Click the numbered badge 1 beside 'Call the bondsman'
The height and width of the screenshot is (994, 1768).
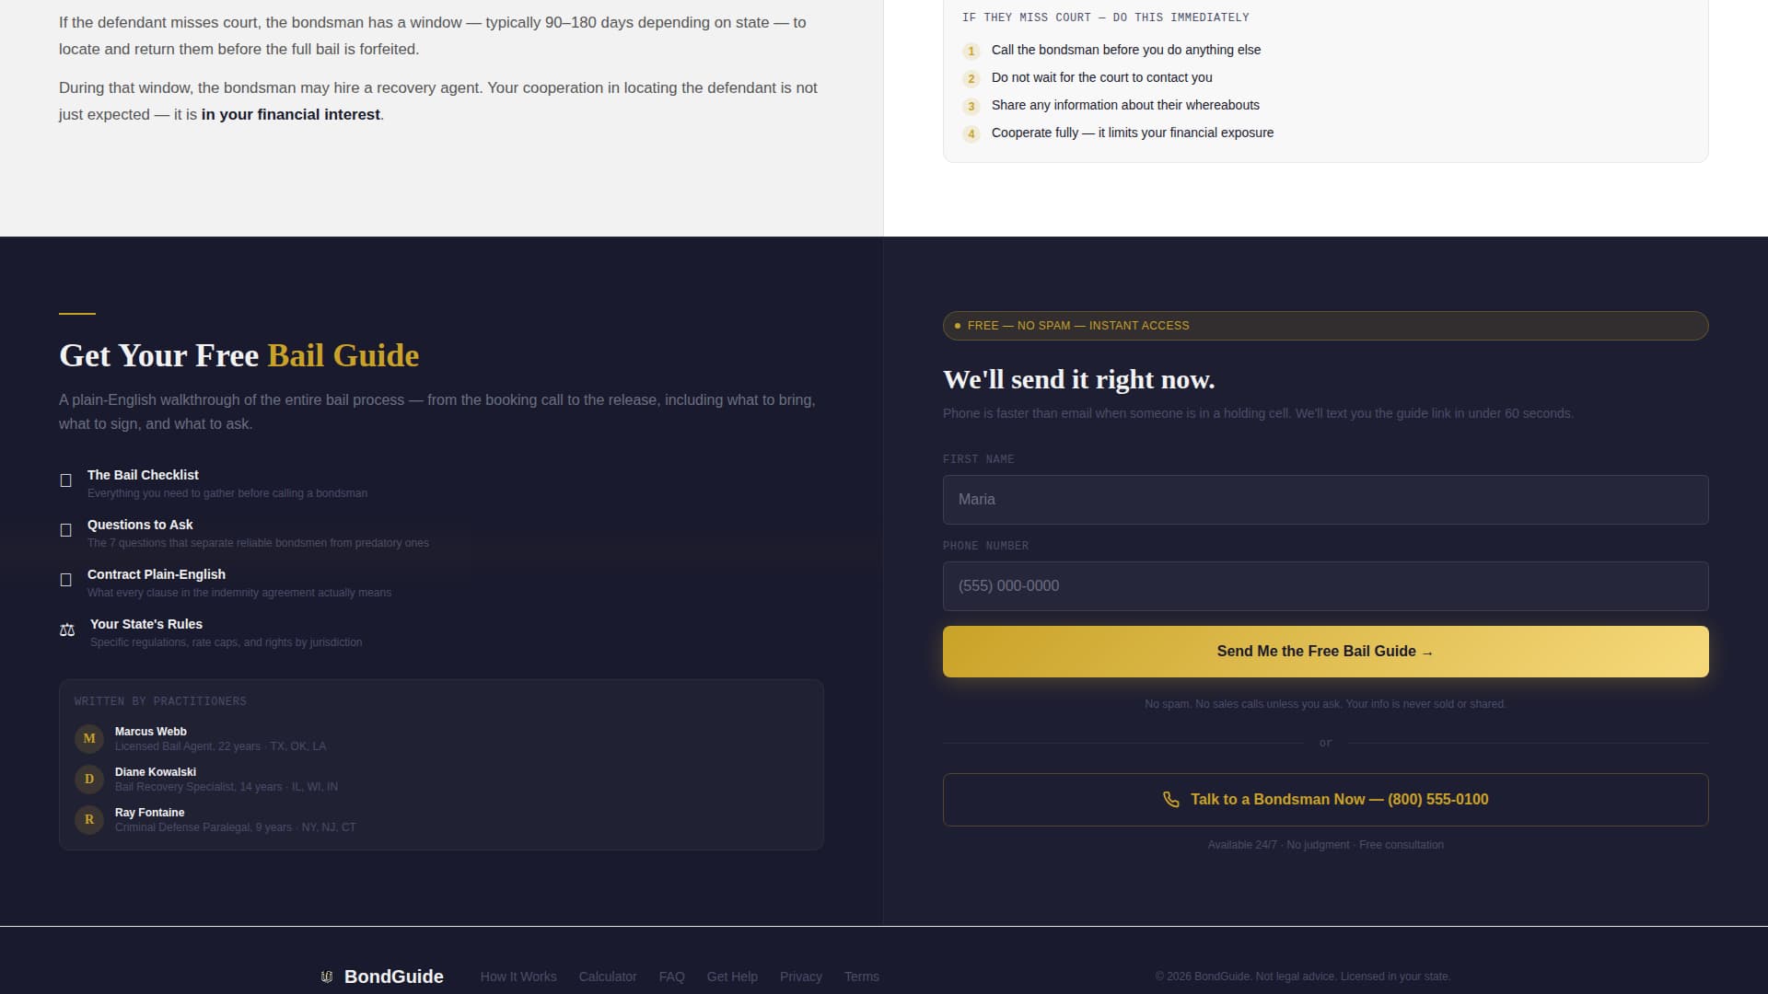971,52
